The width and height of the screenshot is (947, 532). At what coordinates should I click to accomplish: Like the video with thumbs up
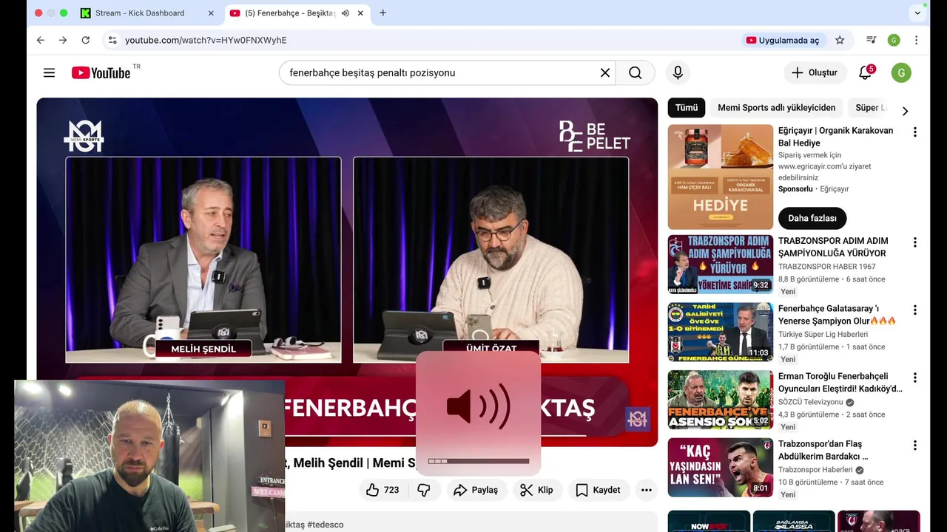tap(382, 490)
